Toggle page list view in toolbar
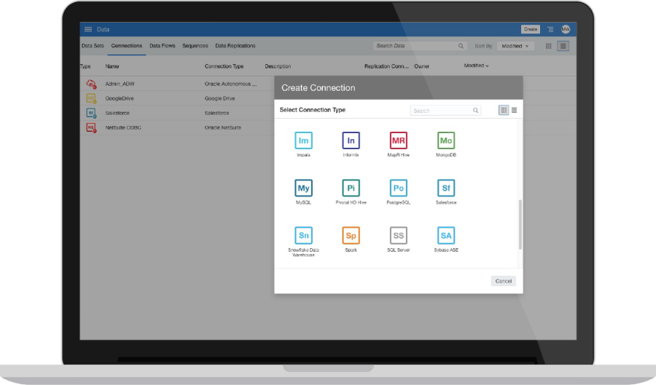Image resolution: width=656 pixels, height=385 pixels. (563, 46)
